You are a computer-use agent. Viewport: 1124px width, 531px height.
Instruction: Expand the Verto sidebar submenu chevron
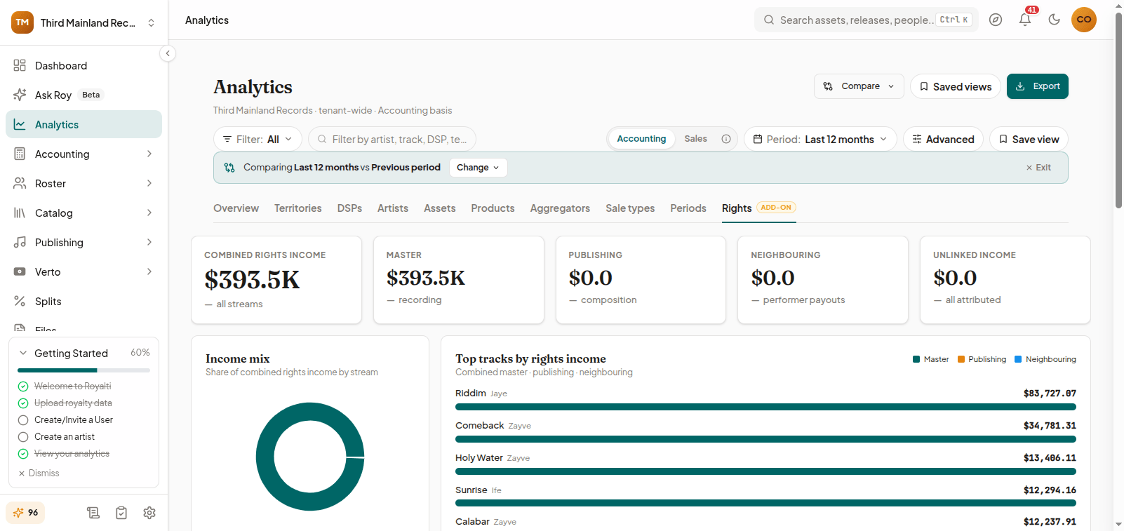click(149, 271)
